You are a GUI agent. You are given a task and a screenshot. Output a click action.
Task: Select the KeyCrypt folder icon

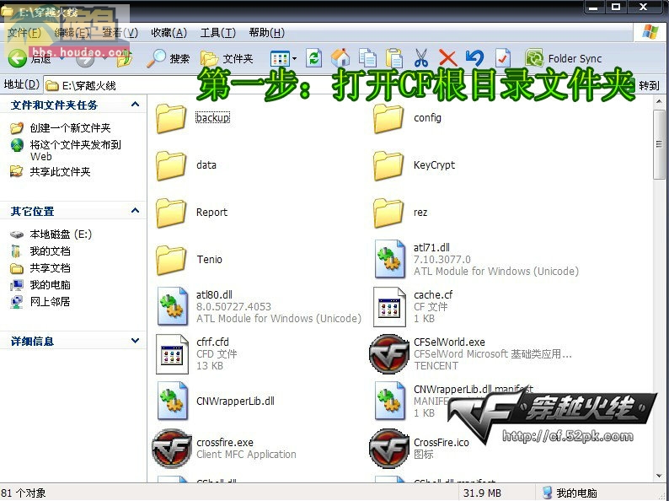pos(388,165)
